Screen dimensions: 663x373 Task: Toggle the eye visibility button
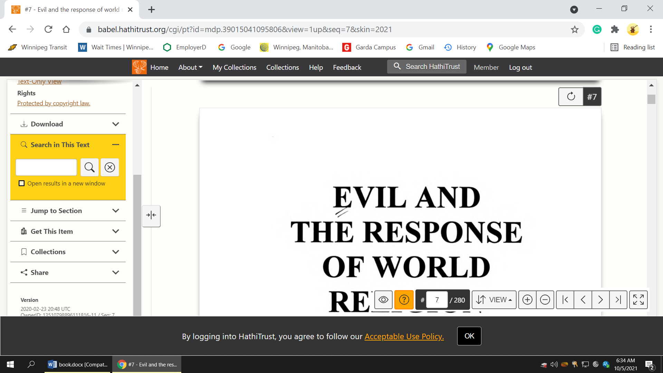click(x=383, y=300)
